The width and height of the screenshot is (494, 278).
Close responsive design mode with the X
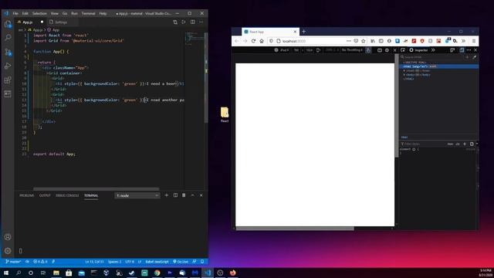pos(394,50)
